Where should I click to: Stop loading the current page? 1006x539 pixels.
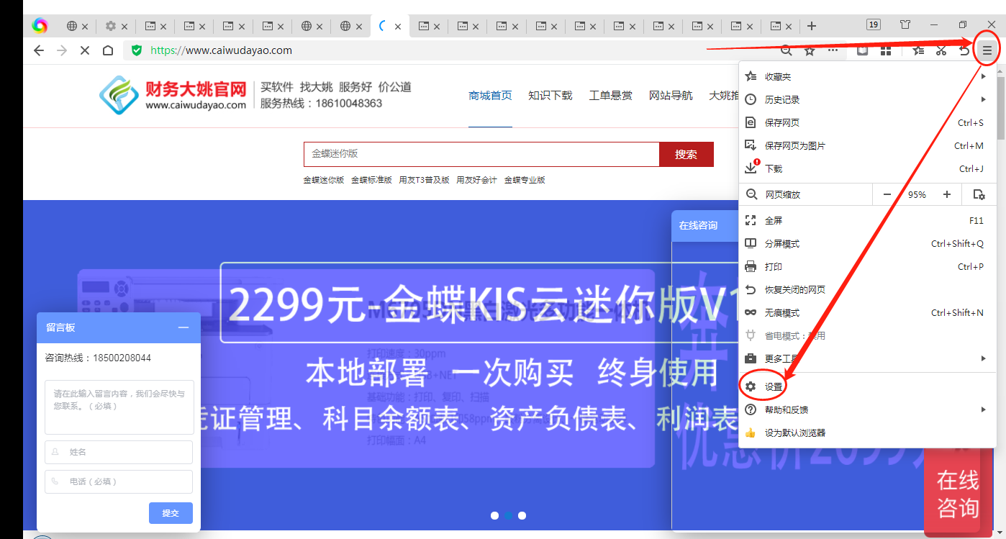tap(84, 50)
